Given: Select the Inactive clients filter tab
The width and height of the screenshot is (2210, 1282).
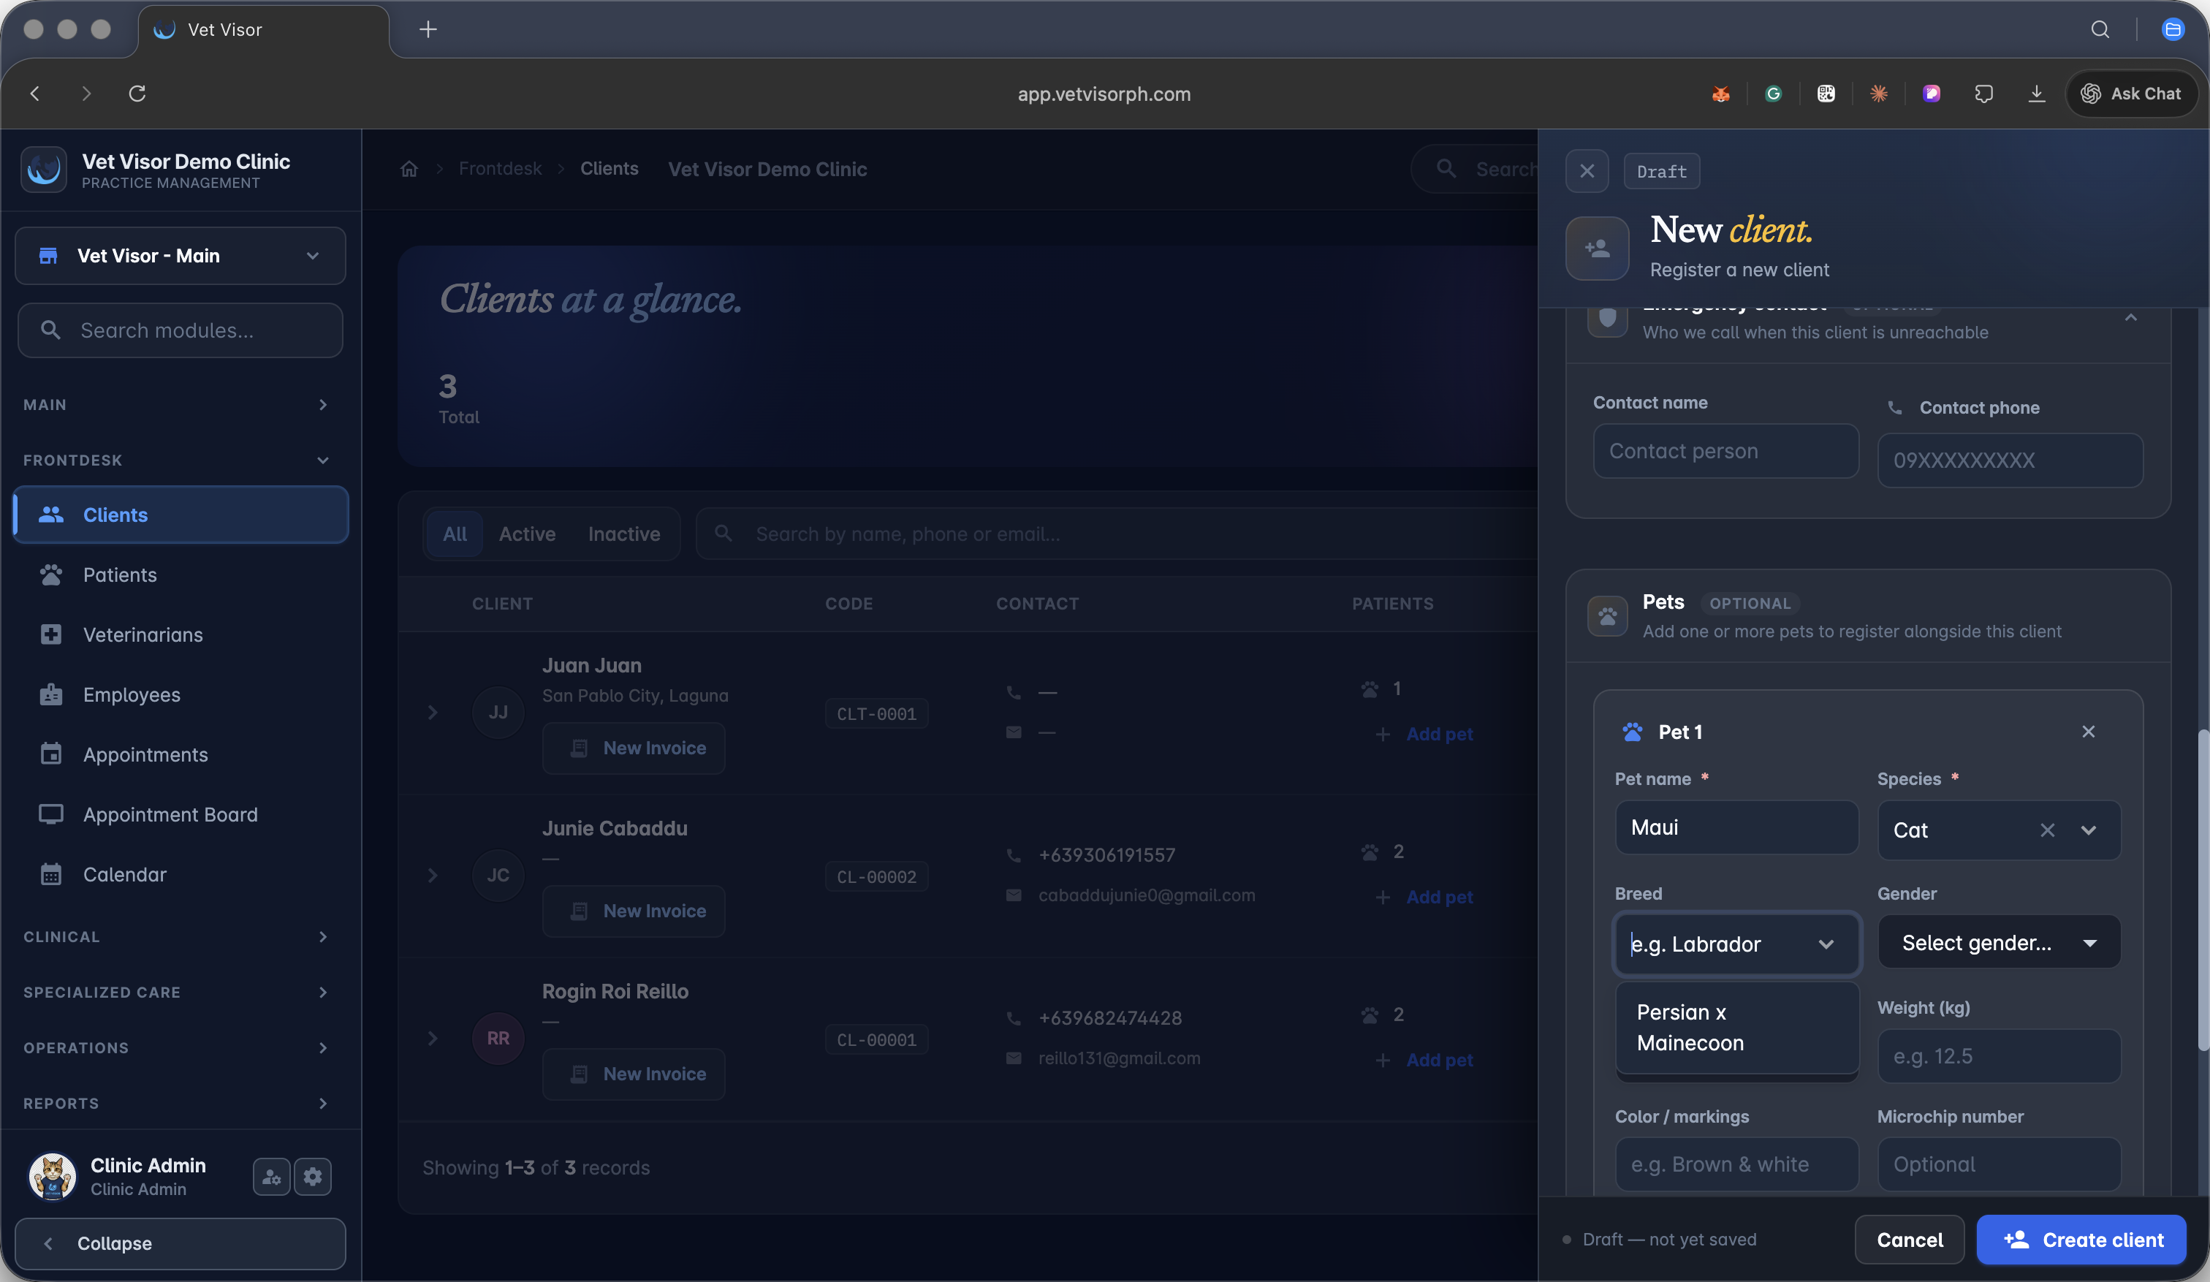Looking at the screenshot, I should [x=624, y=534].
